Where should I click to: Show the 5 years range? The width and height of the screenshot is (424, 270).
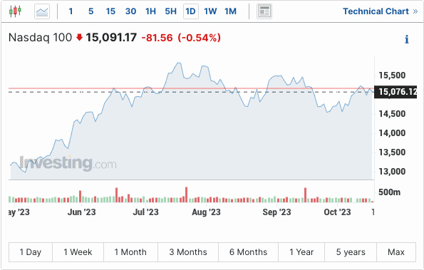351,252
